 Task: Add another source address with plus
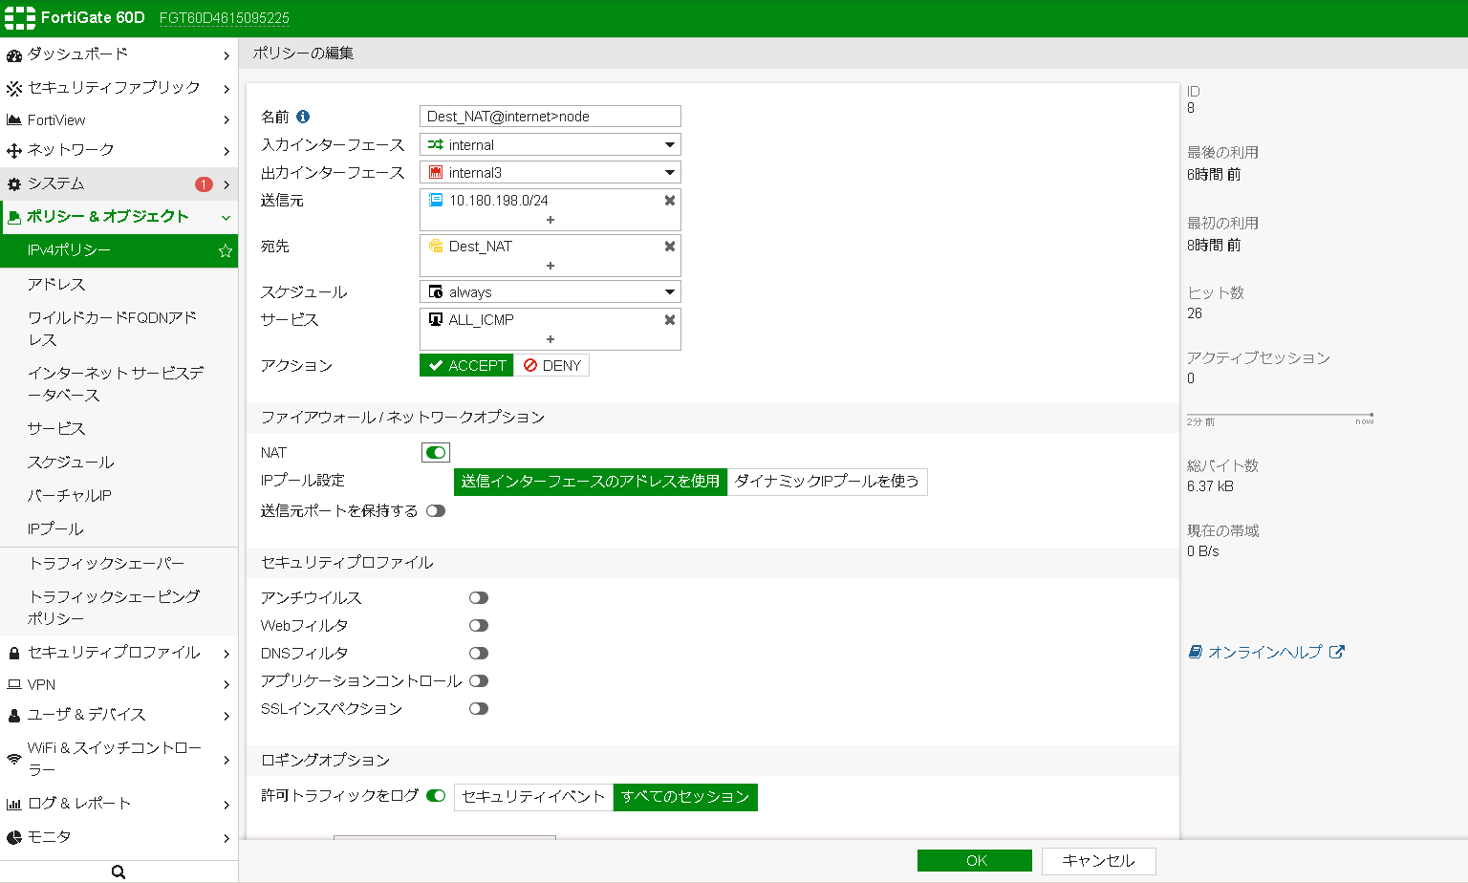(550, 220)
